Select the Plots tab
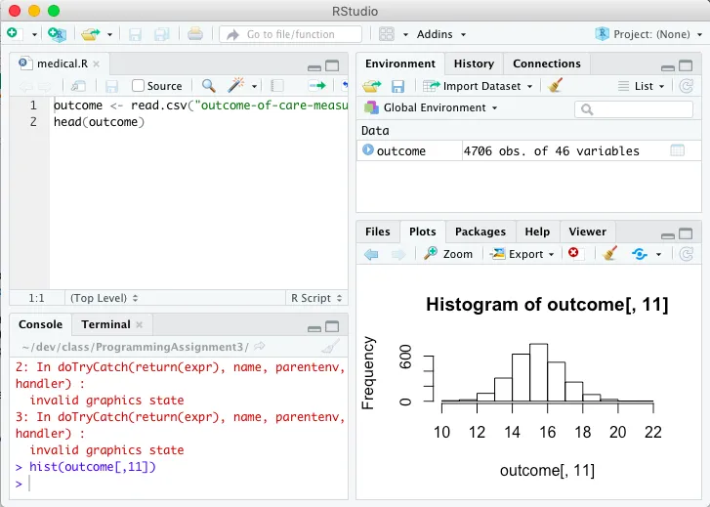This screenshot has width=710, height=507. (x=423, y=232)
